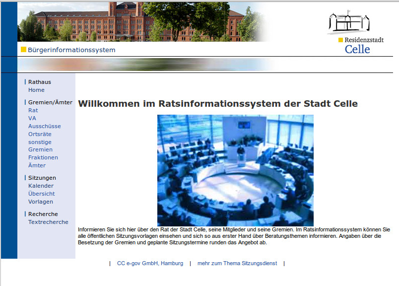Open Vorlagen in the sidebar
Image resolution: width=399 pixels, height=286 pixels.
(x=40, y=202)
